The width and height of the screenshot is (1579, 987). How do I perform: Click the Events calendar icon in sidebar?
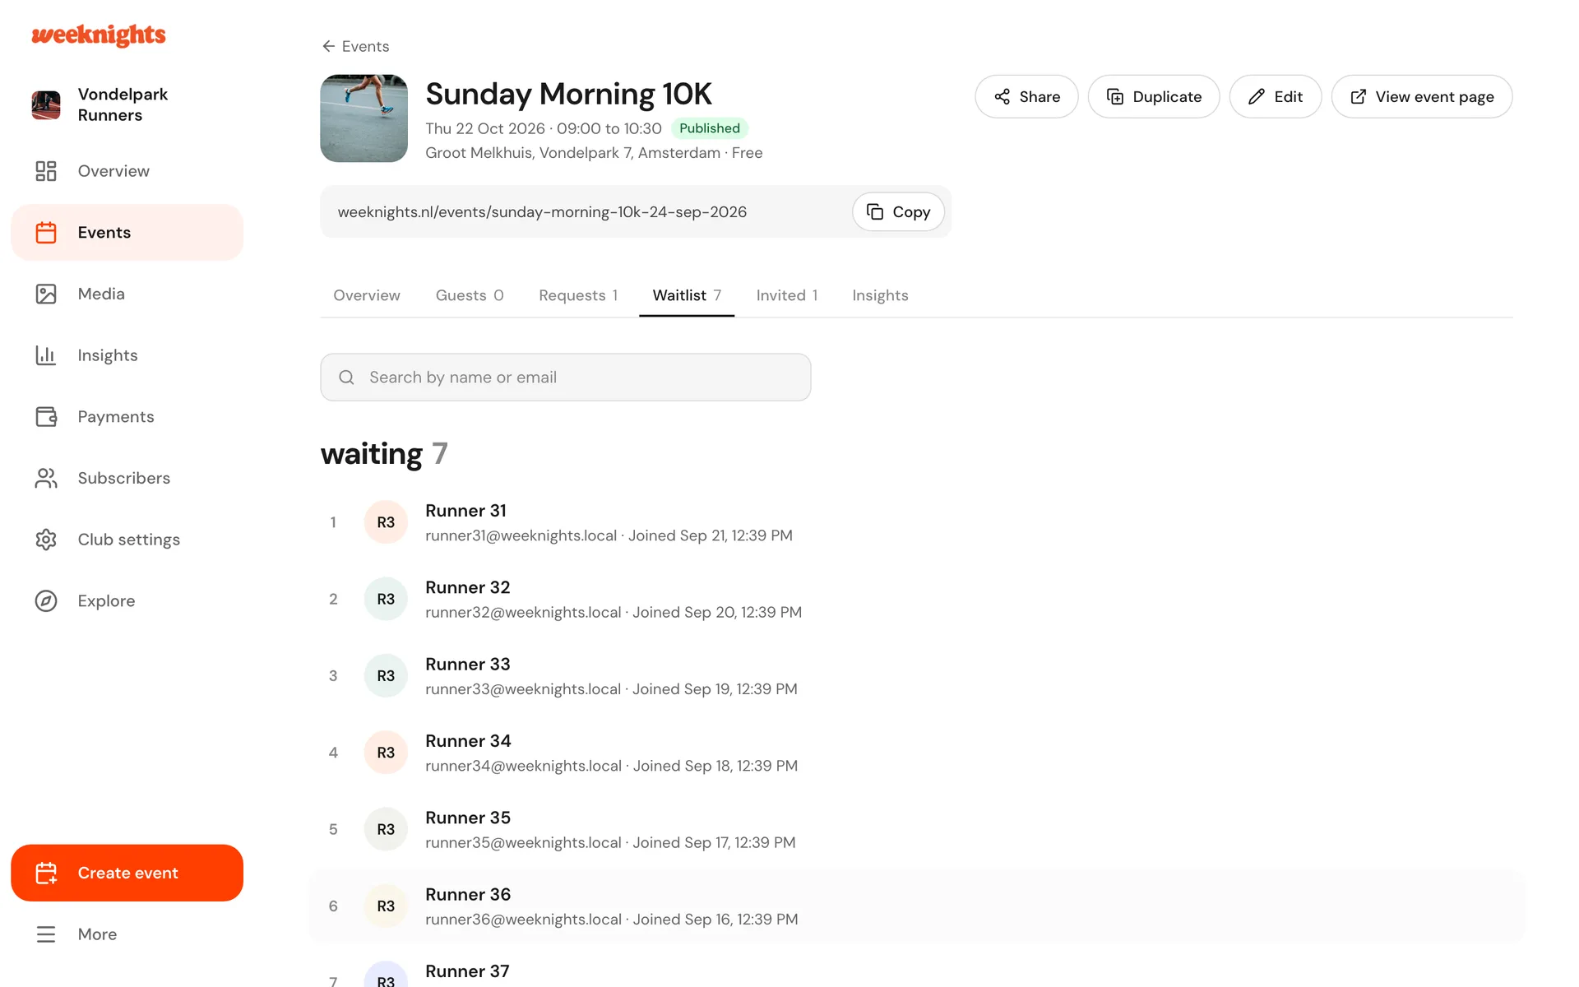[x=46, y=233]
